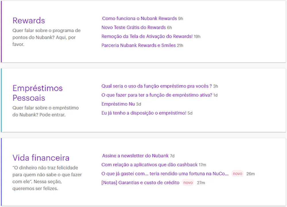Click the "7d" timestamp after newsletter topic
287x207 pixels.
[x=172, y=156]
